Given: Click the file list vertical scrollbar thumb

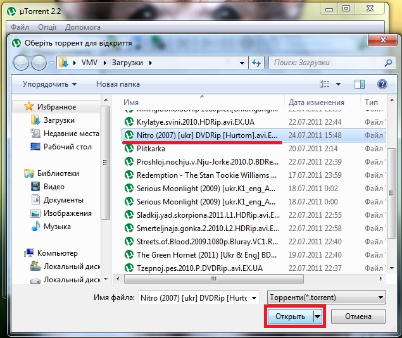Looking at the screenshot, I should (391, 193).
